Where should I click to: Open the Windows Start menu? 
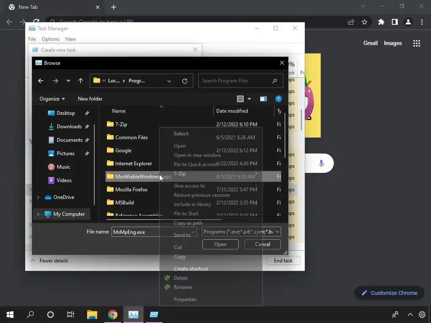pyautogui.click(x=10, y=315)
